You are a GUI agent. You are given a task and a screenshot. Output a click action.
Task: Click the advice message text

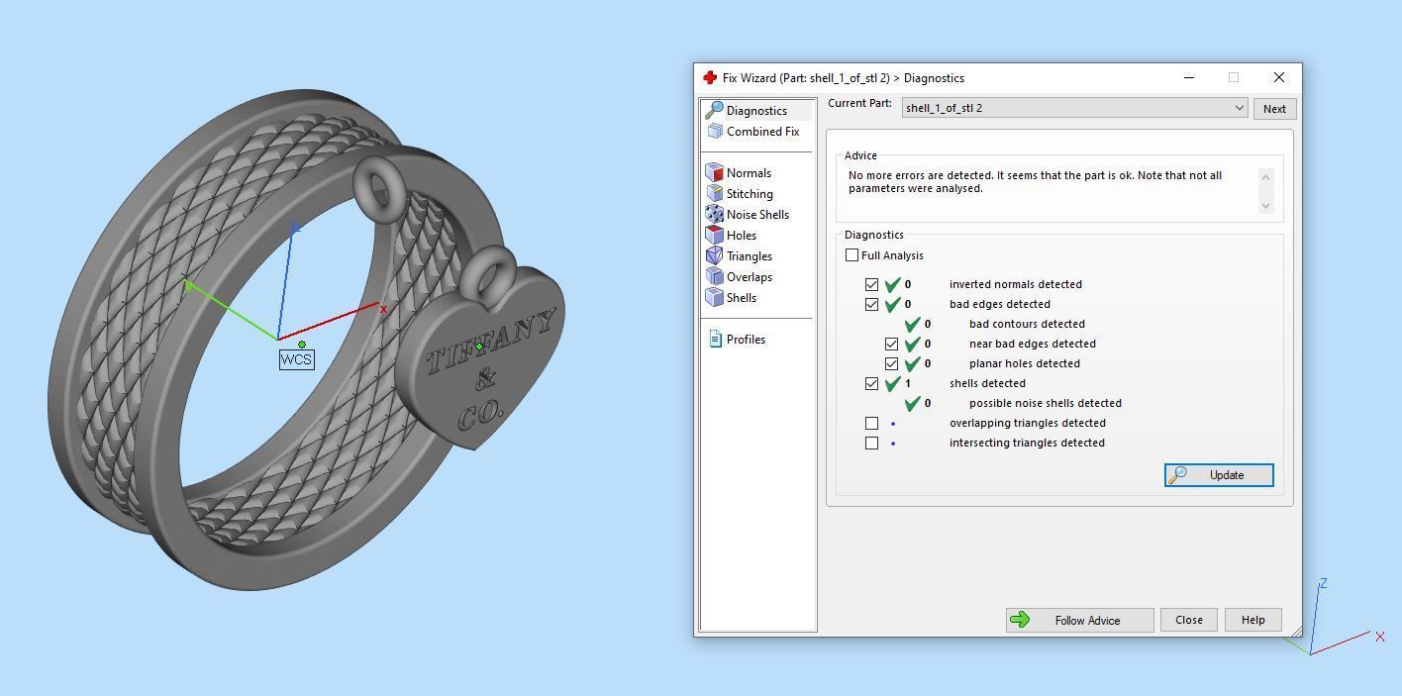click(x=1035, y=181)
